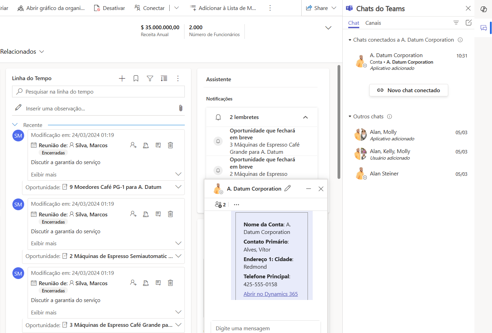Click the Teams chat icon in right side rail
492x333 pixels.
point(484,28)
